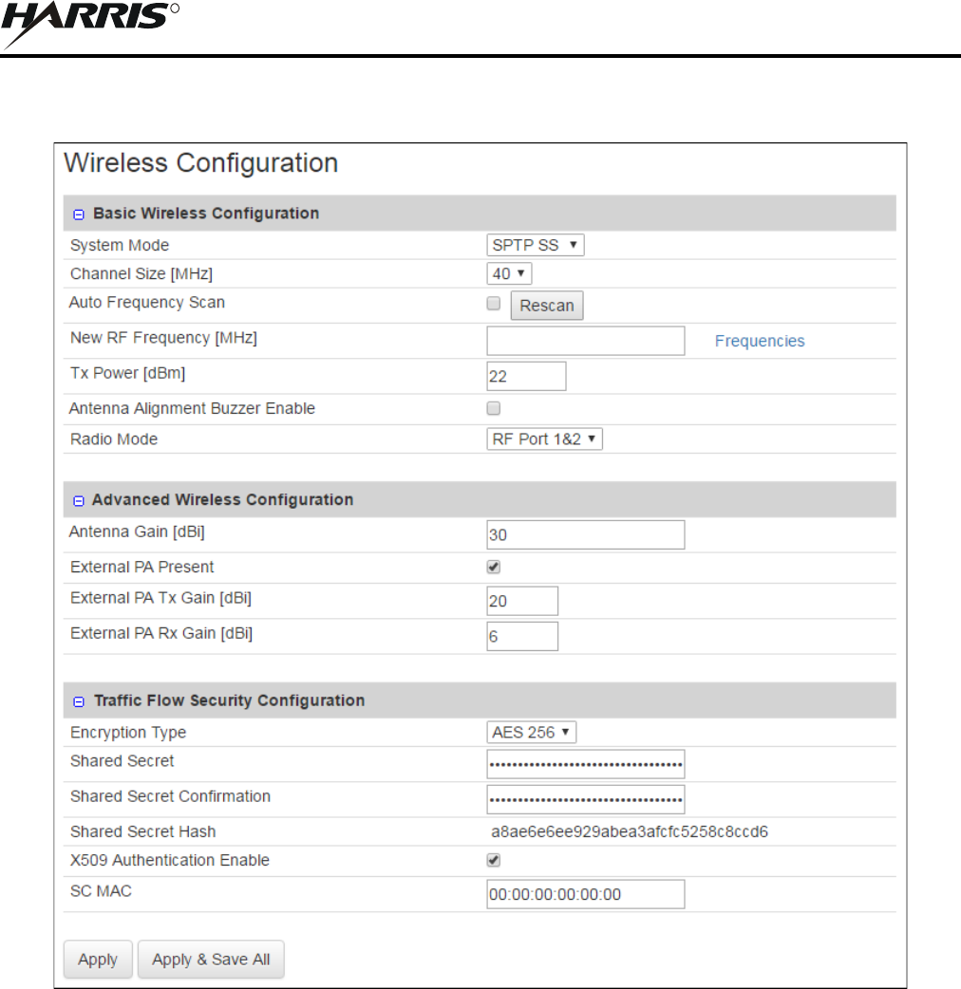This screenshot has height=989, width=961.
Task: Click the Apply button
Action: (98, 960)
